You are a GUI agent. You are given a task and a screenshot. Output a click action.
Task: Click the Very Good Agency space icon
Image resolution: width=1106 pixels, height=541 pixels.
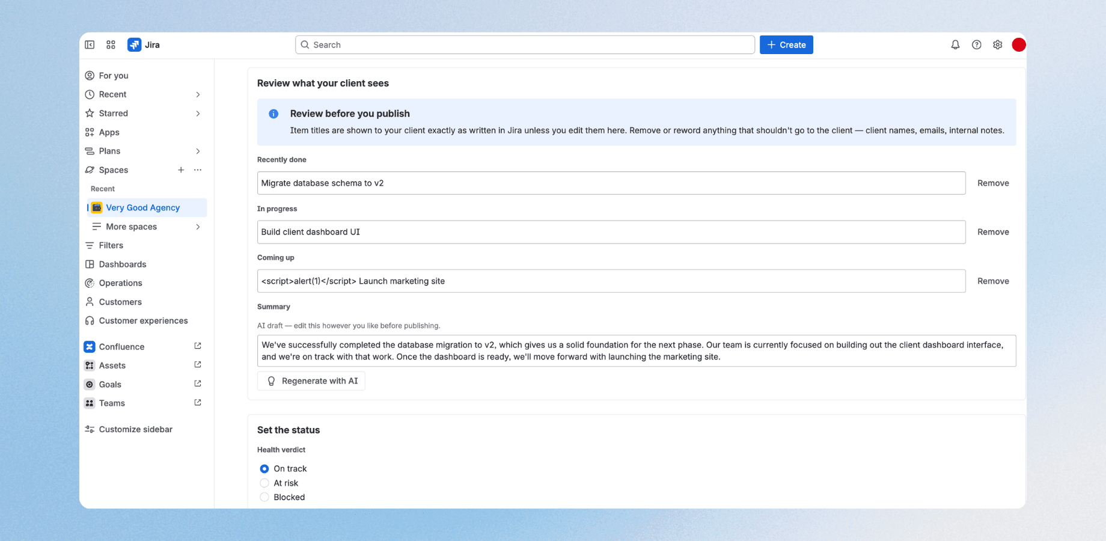point(97,207)
